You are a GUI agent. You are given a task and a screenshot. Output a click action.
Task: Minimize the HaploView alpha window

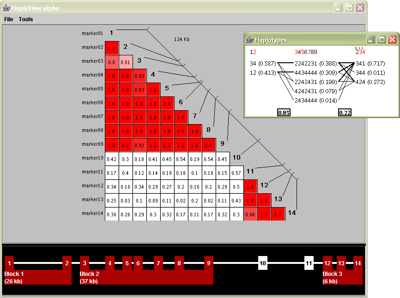(339, 8)
